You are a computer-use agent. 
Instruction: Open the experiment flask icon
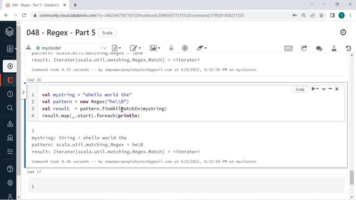[334, 48]
